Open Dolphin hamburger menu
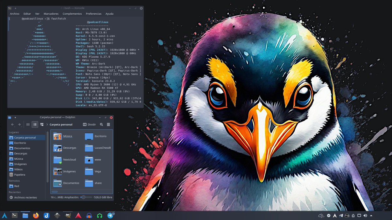This screenshot has width=392, height=220. (x=108, y=125)
